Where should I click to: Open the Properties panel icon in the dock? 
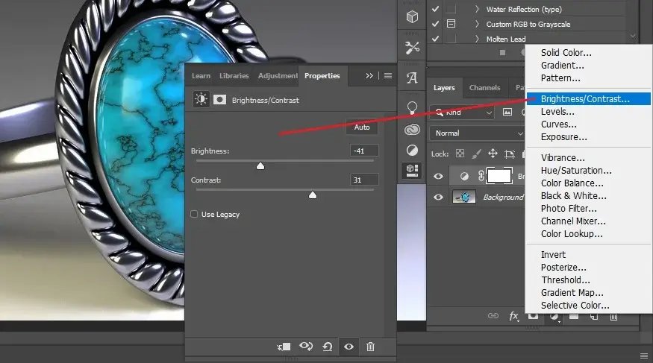(x=412, y=171)
